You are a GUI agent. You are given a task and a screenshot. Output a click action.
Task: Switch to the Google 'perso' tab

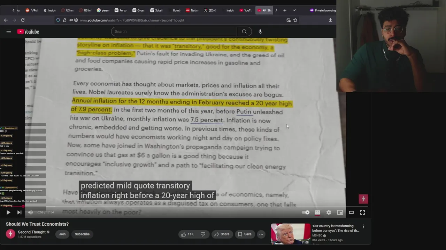103,10
